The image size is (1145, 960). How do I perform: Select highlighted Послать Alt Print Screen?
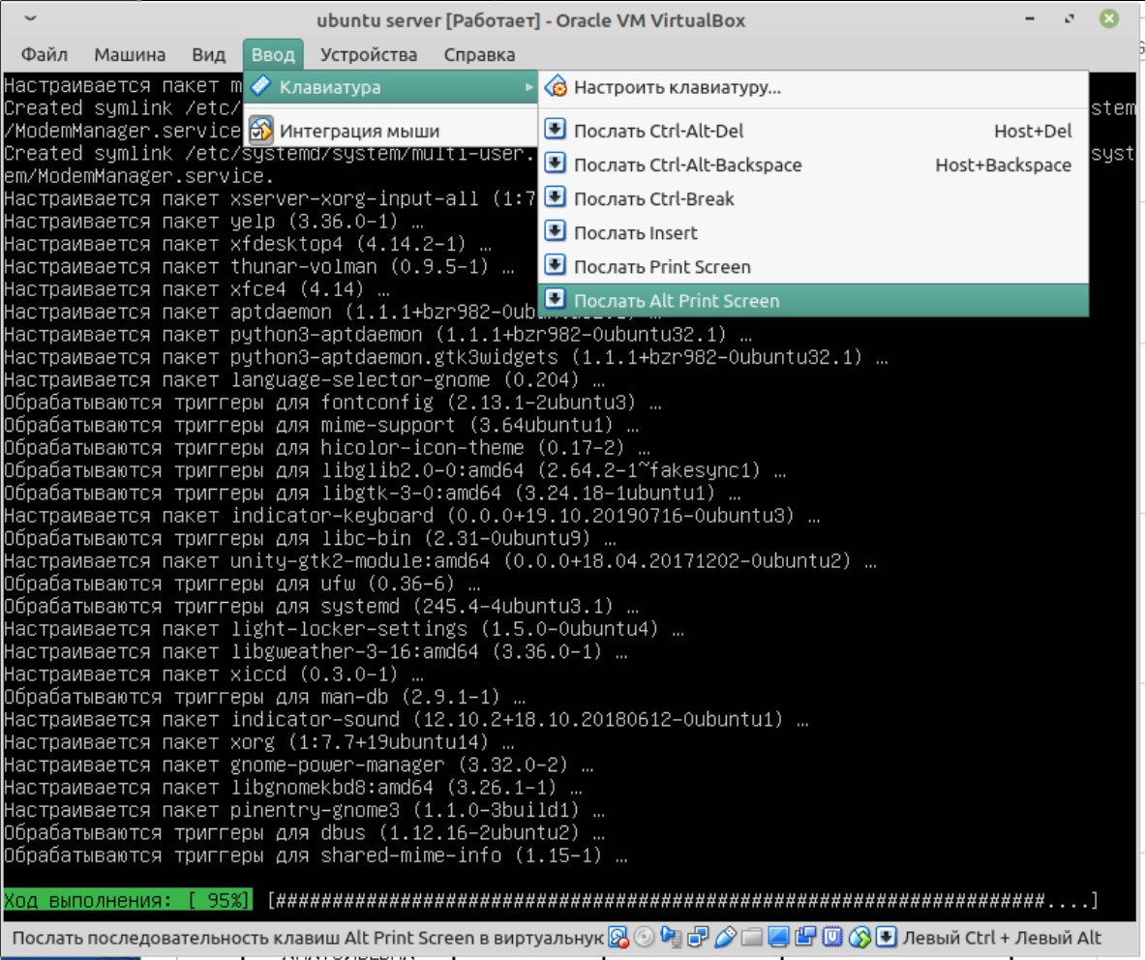(813, 300)
